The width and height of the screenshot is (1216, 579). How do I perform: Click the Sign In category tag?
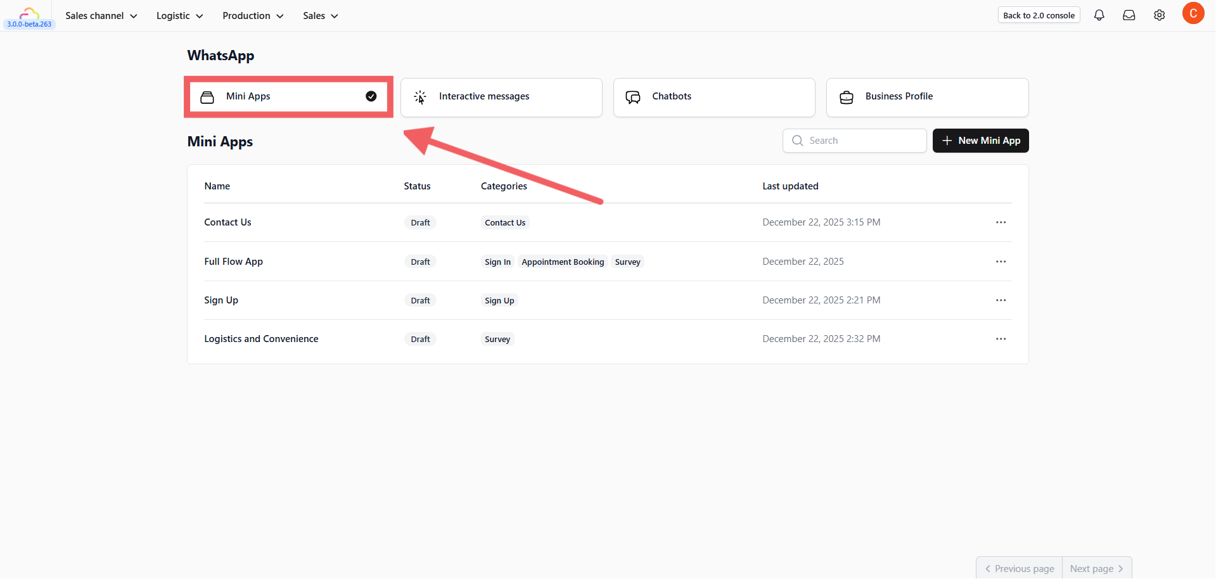497,262
